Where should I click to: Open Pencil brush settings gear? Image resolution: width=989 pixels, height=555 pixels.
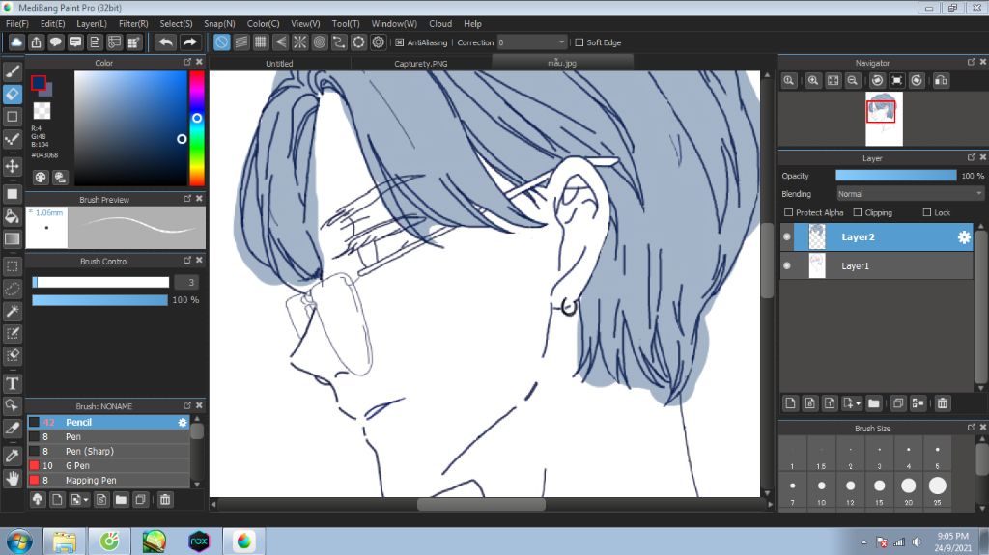click(x=183, y=422)
